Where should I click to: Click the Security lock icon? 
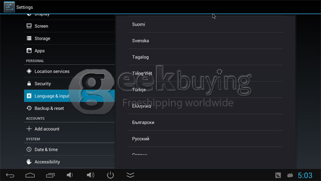[29, 84]
